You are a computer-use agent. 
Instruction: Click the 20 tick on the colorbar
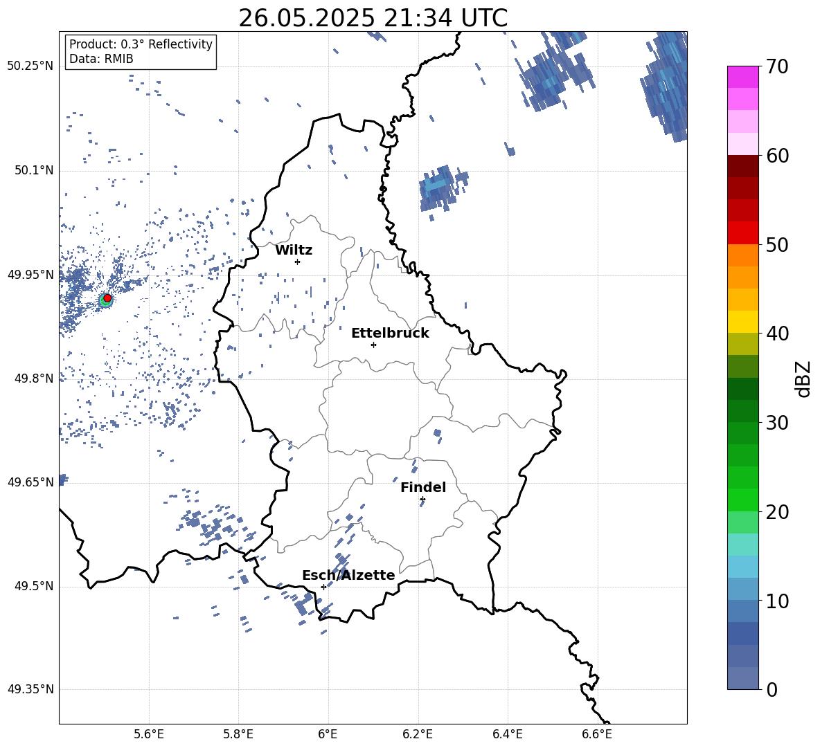click(777, 511)
